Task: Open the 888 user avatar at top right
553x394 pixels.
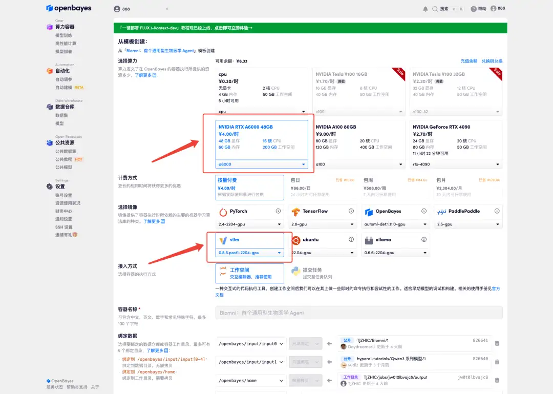Action: (x=494, y=9)
